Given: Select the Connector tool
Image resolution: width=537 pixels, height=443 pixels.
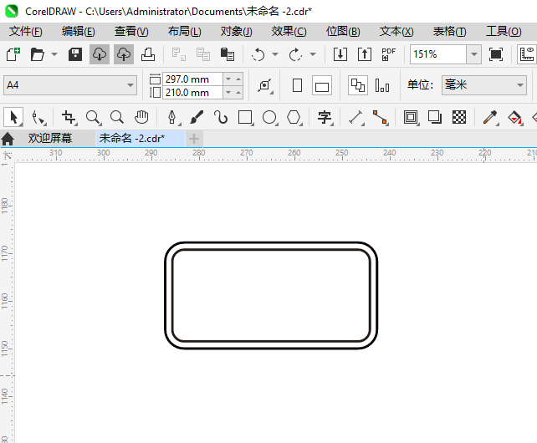Looking at the screenshot, I should click(x=380, y=117).
